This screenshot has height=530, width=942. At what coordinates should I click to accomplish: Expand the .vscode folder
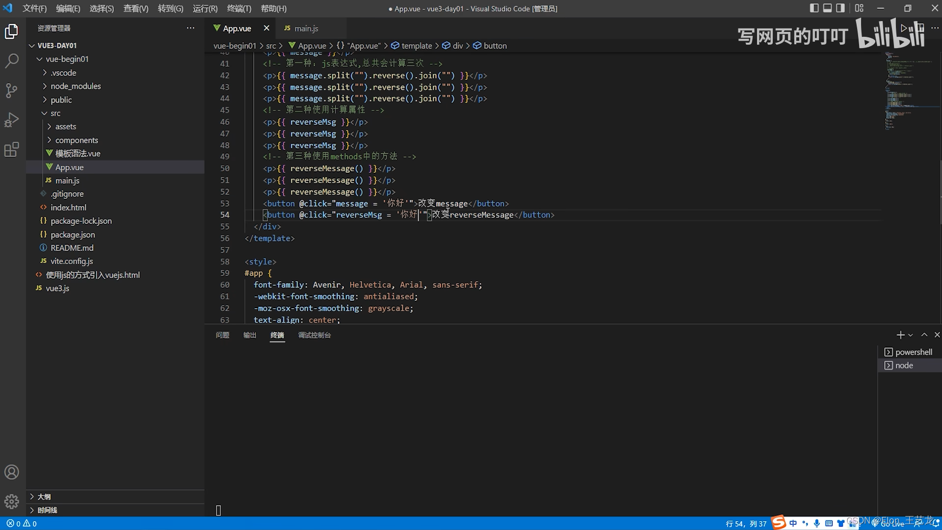pyautogui.click(x=115, y=73)
